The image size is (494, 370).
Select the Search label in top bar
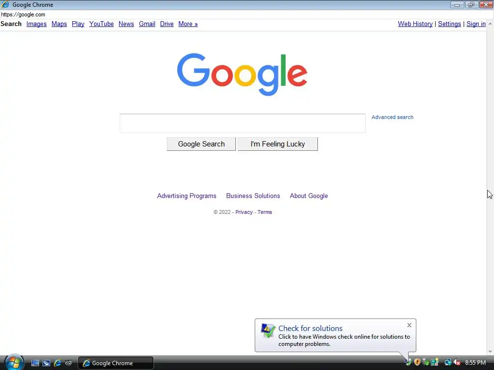11,24
